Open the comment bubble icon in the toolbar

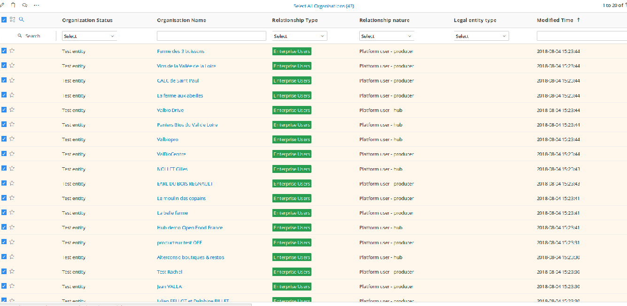coord(24,5)
